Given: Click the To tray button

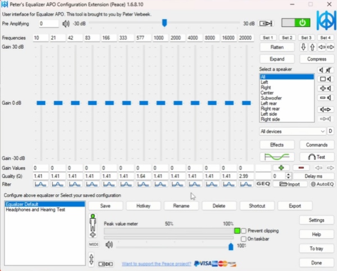Looking at the screenshot, I should tap(317, 249).
